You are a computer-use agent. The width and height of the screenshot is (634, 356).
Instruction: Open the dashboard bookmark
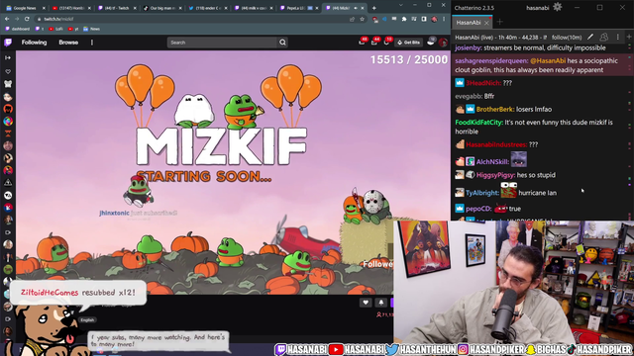(x=18, y=29)
